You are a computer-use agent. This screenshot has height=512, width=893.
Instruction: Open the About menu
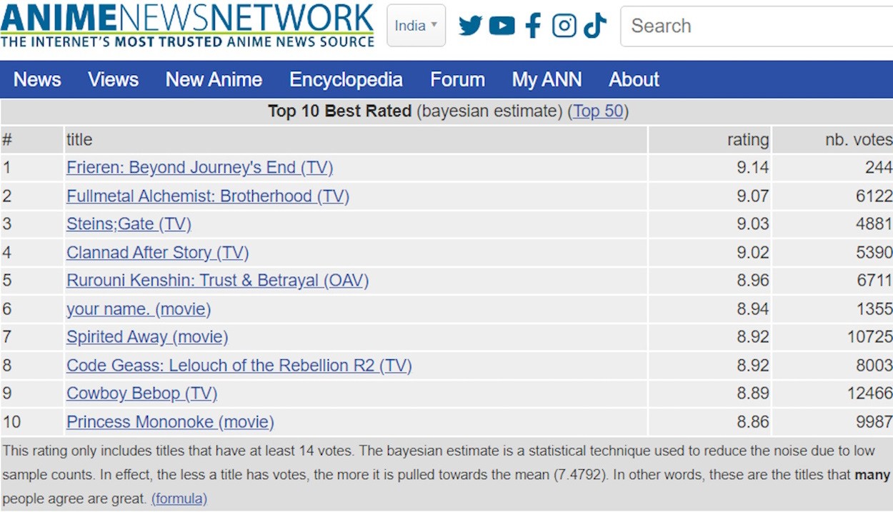[x=634, y=79]
